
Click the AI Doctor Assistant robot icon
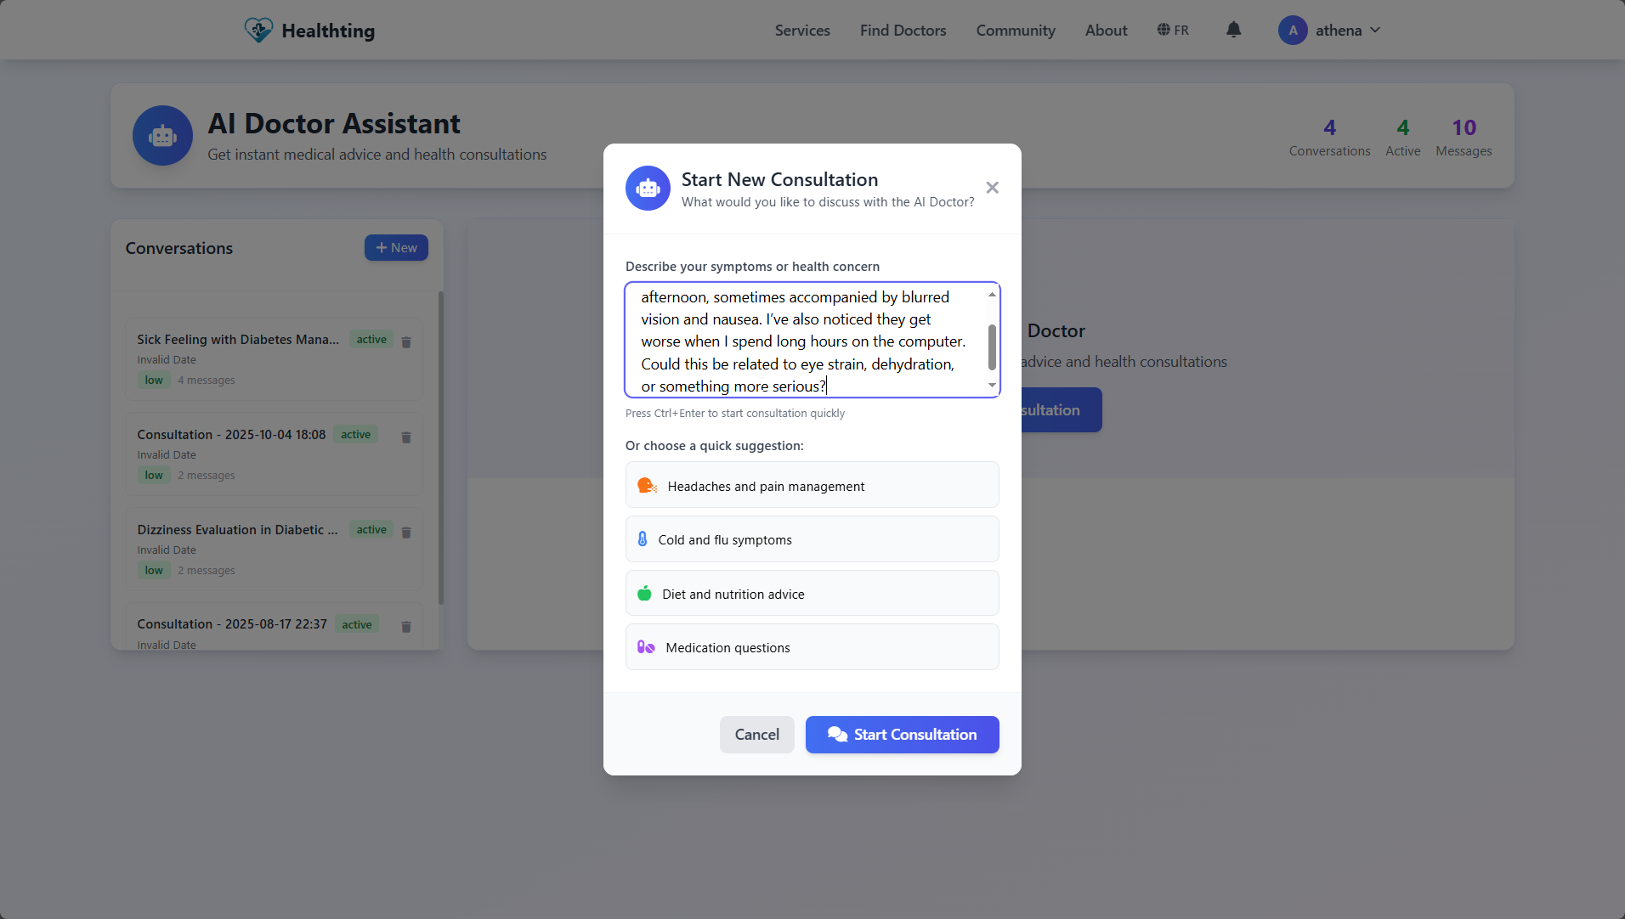click(x=162, y=135)
